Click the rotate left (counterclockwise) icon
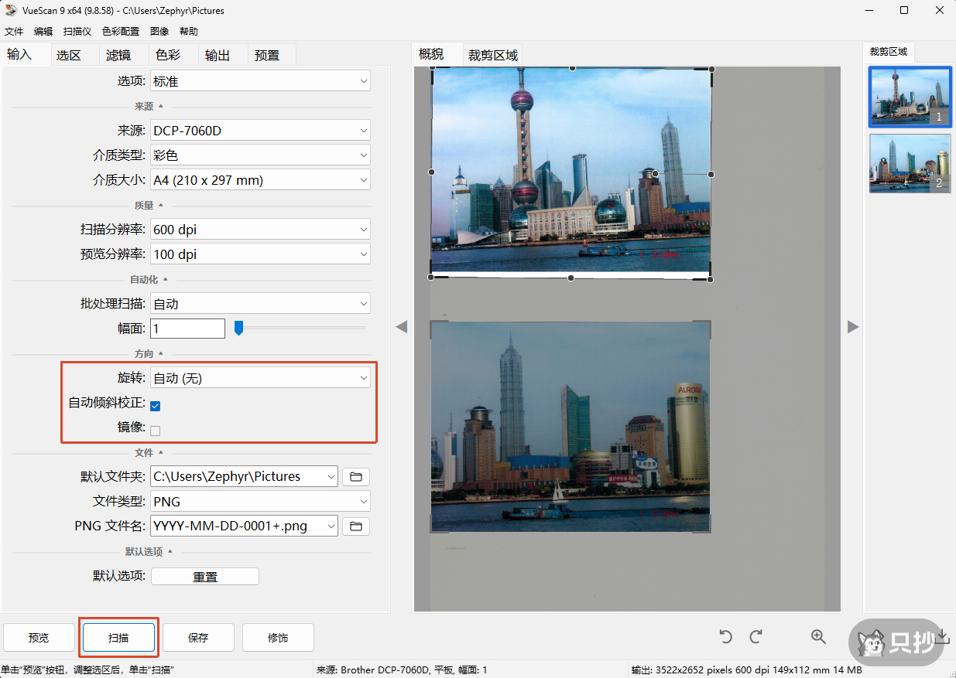The width and height of the screenshot is (956, 678). coord(725,636)
